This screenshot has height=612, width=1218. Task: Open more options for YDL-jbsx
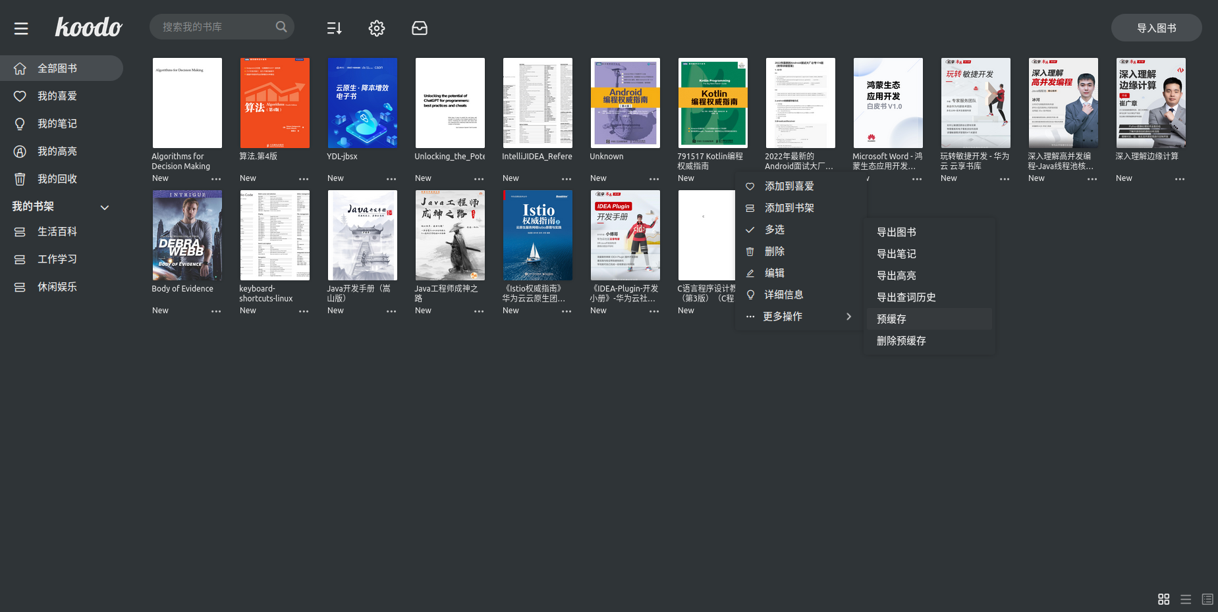[x=391, y=179]
